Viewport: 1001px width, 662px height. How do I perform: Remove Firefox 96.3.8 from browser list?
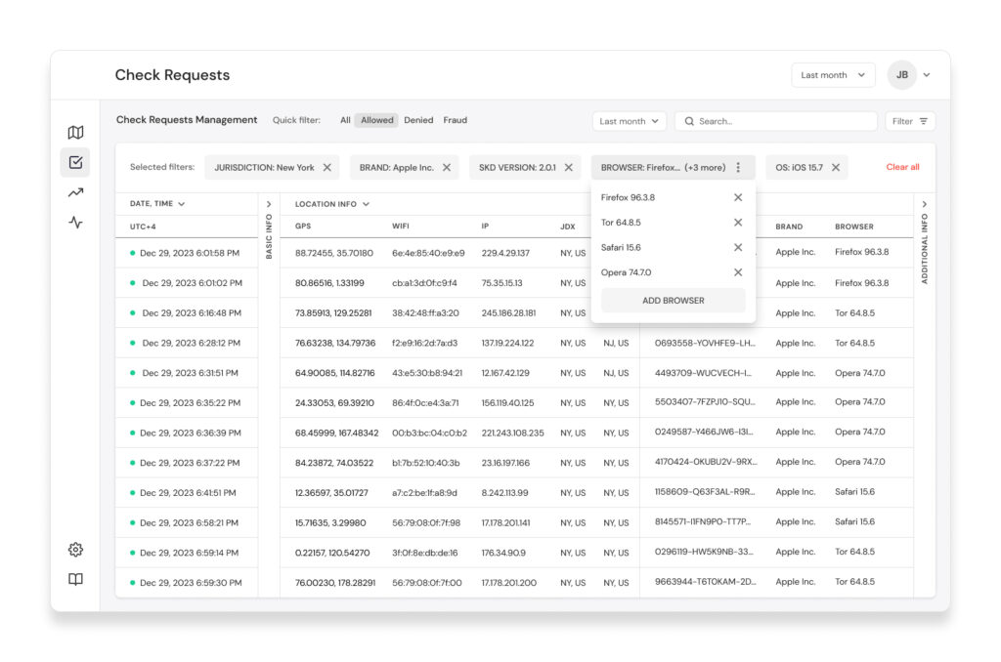[x=738, y=197]
